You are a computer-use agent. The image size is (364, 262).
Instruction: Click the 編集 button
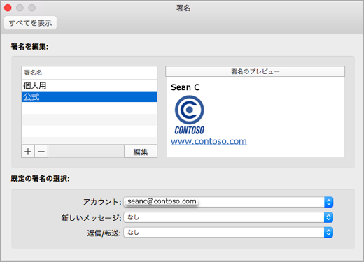point(141,152)
